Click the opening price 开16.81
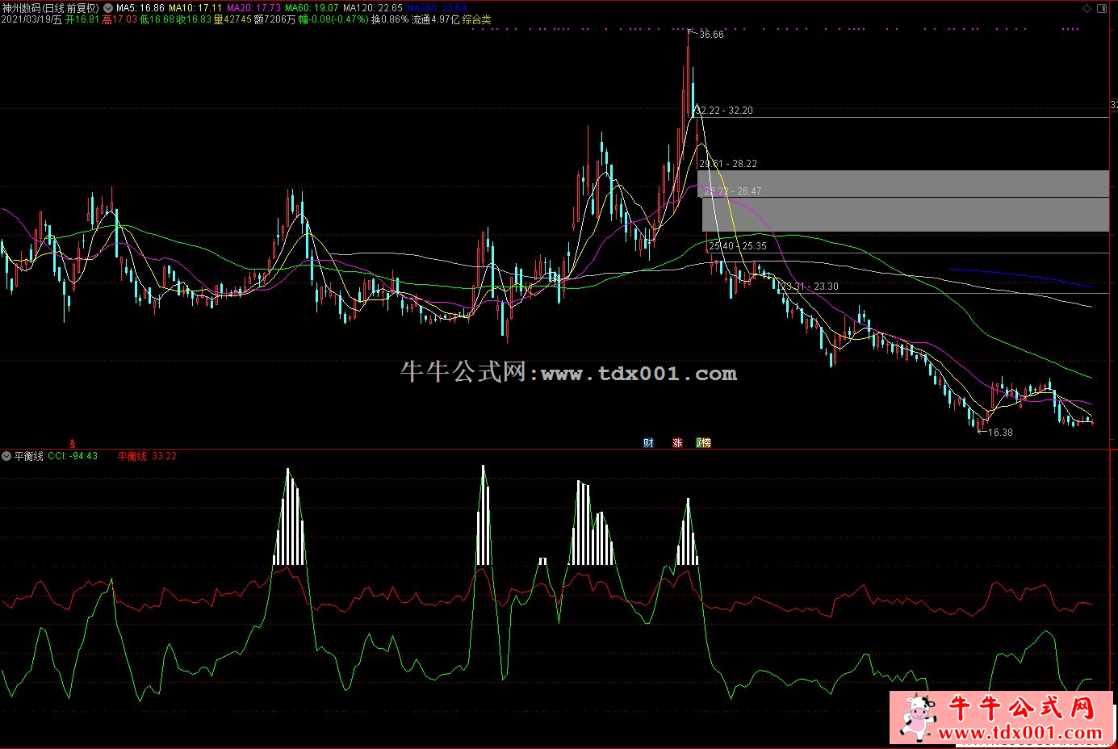The image size is (1118, 749). click(82, 19)
